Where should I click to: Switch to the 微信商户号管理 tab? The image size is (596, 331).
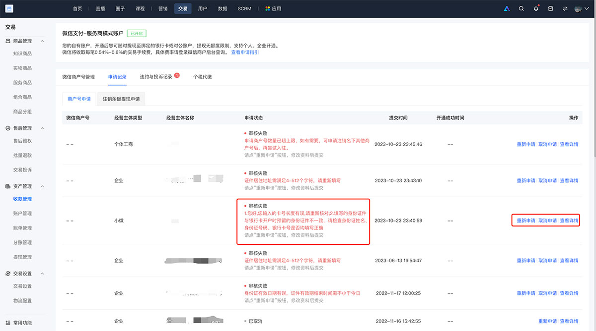78,77
